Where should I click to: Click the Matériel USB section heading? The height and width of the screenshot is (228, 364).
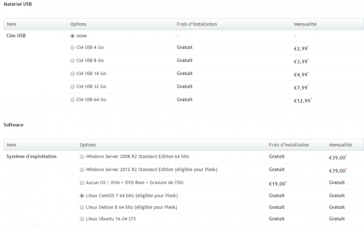[18, 4]
